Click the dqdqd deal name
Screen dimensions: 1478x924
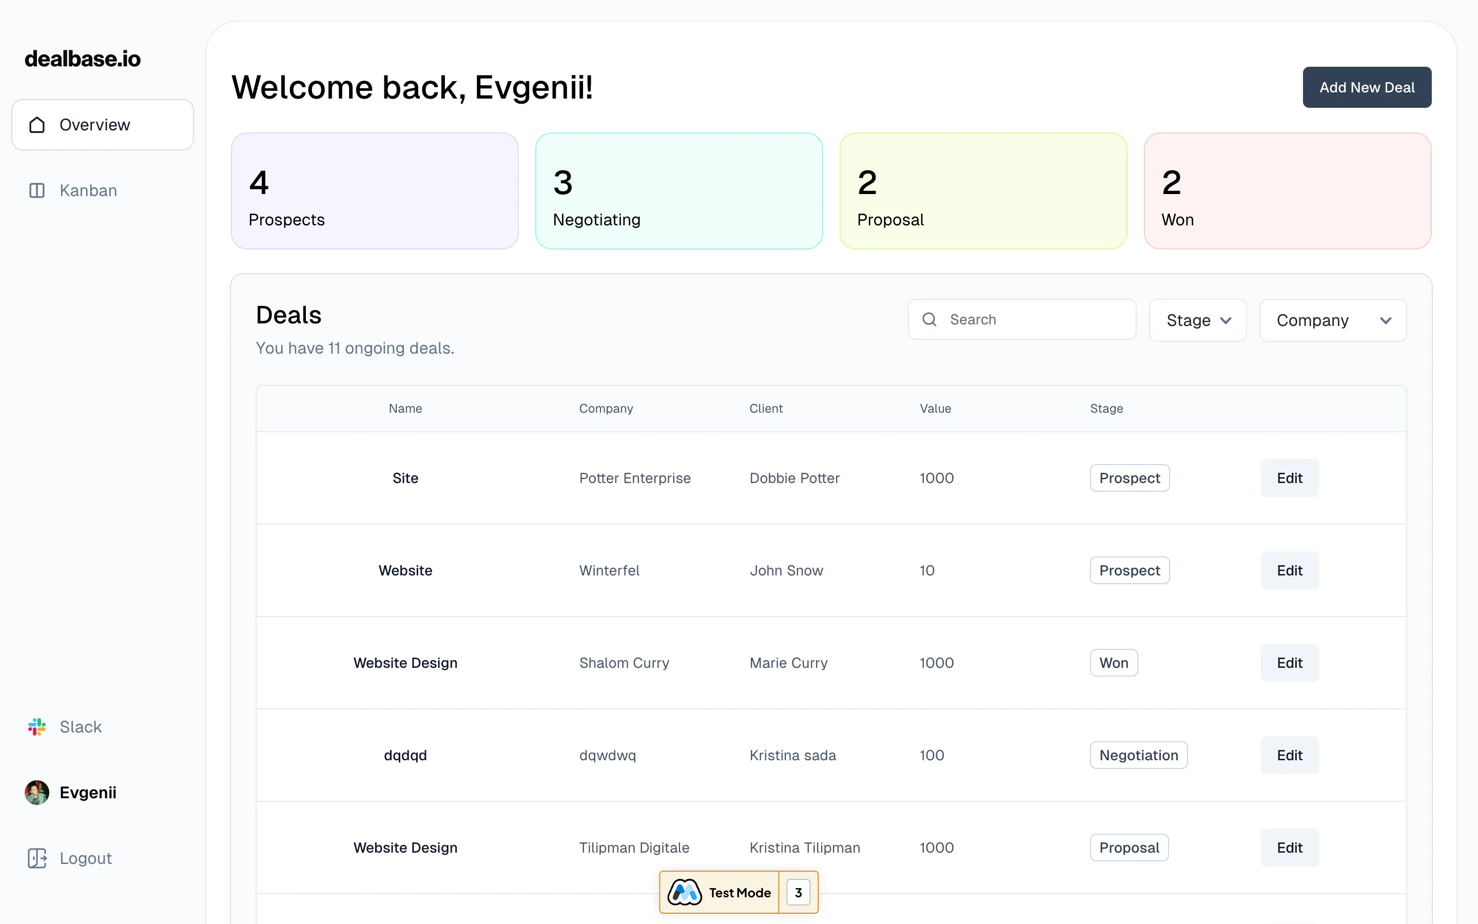[405, 755]
